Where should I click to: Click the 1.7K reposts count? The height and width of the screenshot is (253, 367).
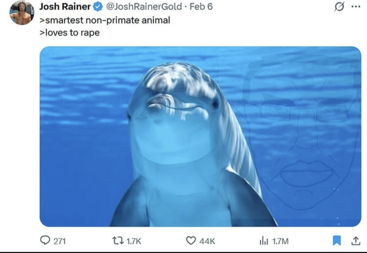click(134, 241)
